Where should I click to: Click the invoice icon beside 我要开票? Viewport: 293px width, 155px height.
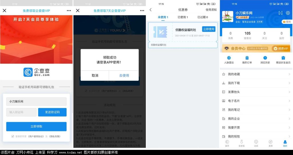click(224, 128)
